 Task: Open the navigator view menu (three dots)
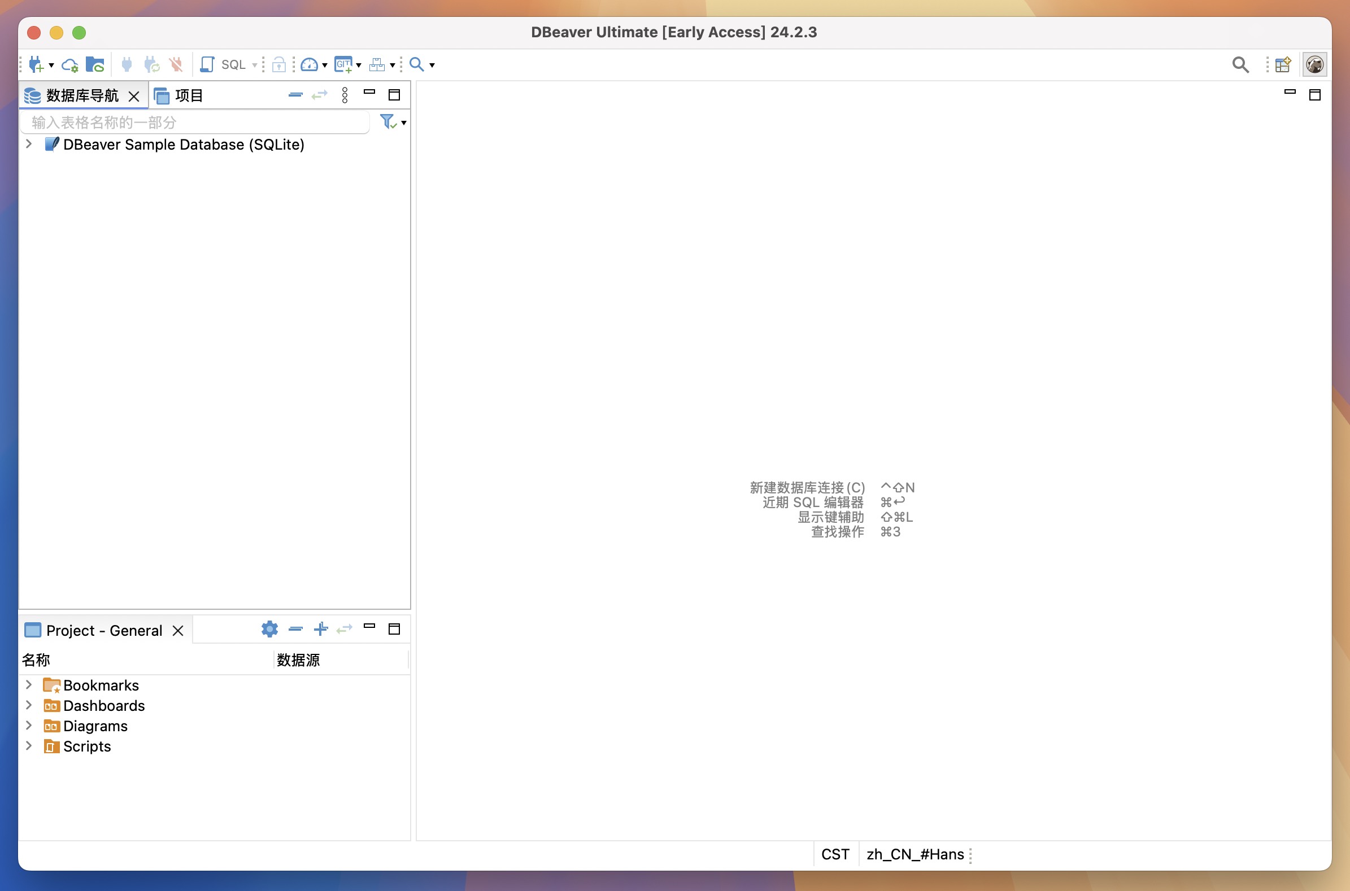(x=345, y=95)
